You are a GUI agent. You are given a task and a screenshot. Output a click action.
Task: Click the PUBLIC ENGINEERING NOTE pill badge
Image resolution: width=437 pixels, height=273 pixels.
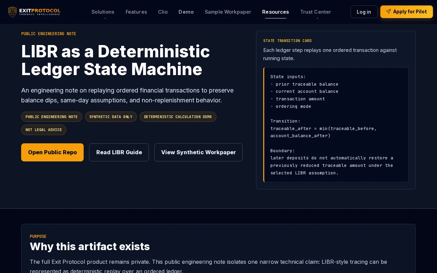[x=52, y=117]
